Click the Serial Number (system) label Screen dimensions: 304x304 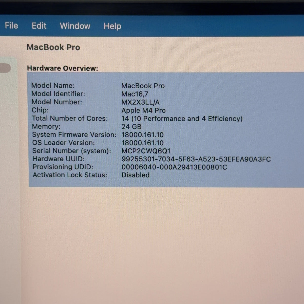coord(72,151)
